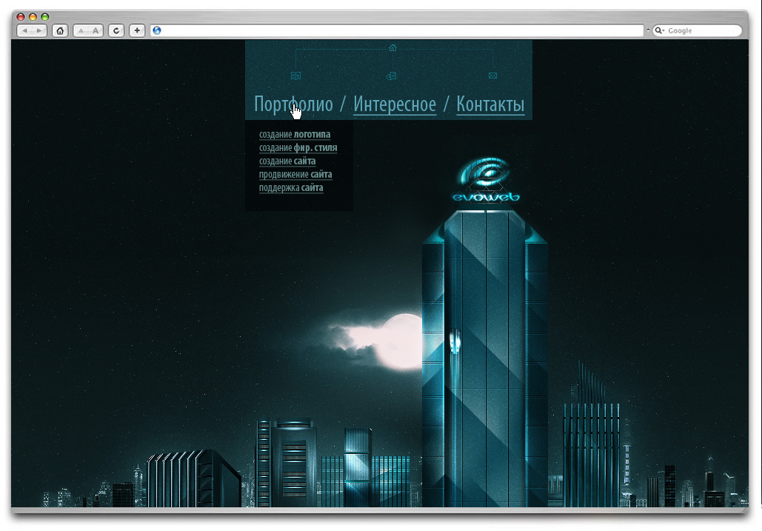Decrease text size with small A button
The height and width of the screenshot is (531, 762).
tap(81, 30)
